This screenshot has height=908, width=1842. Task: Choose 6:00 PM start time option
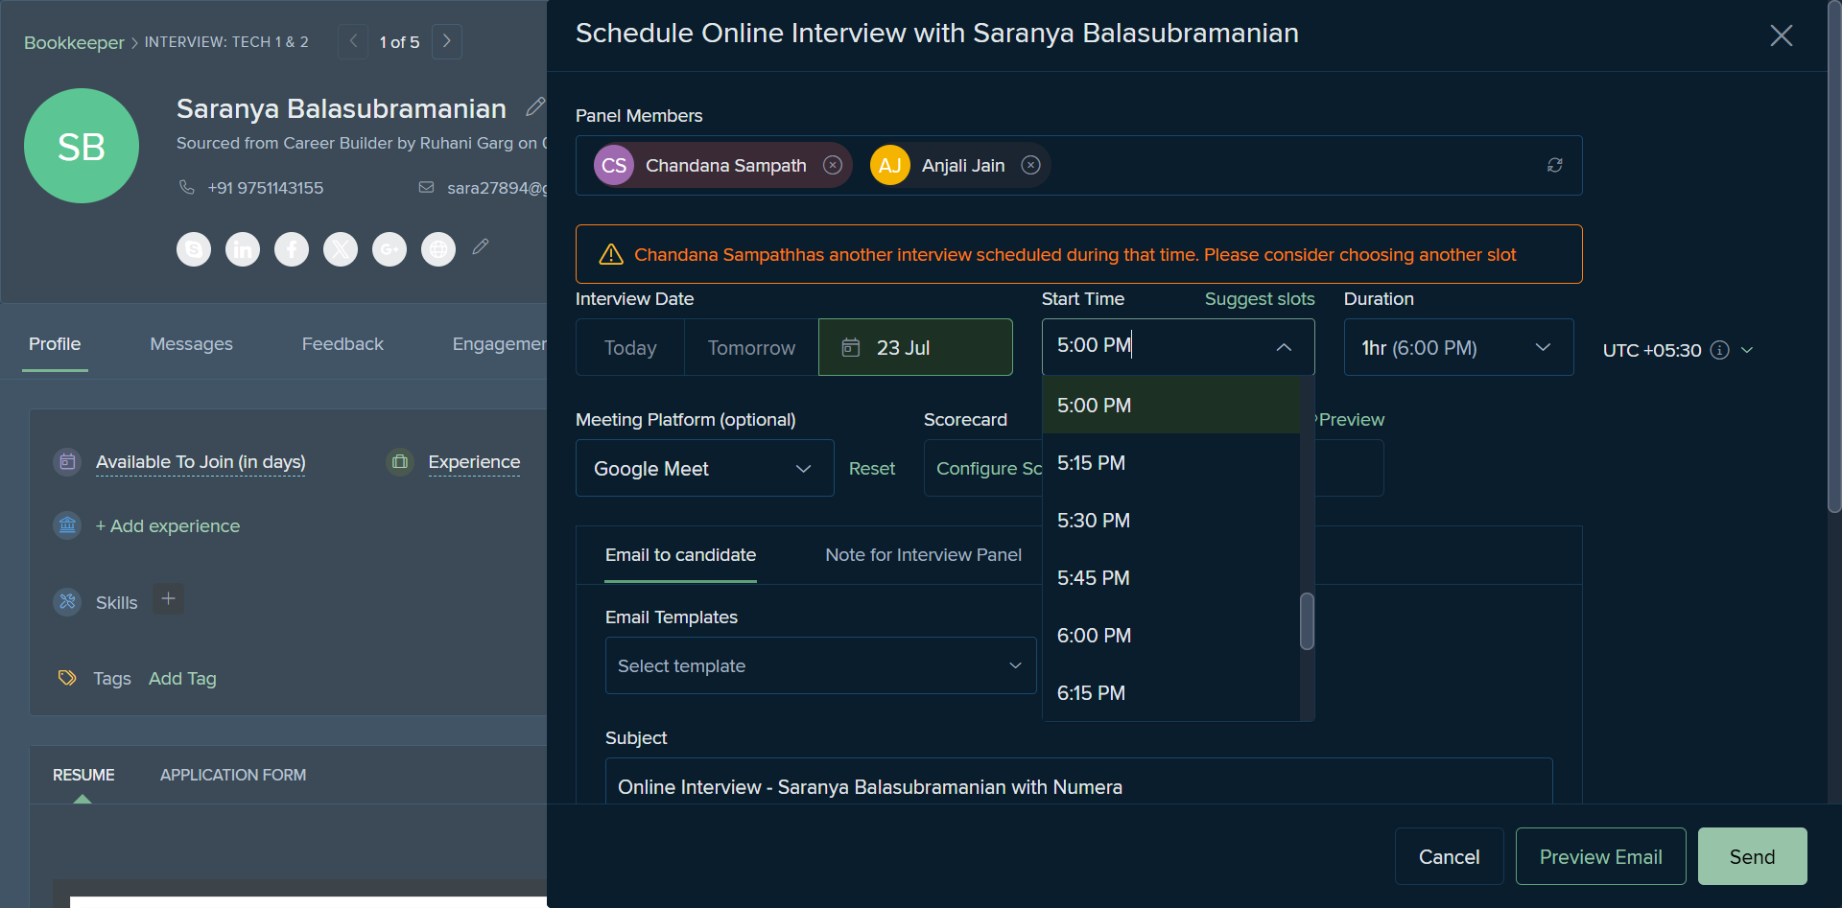(x=1170, y=635)
